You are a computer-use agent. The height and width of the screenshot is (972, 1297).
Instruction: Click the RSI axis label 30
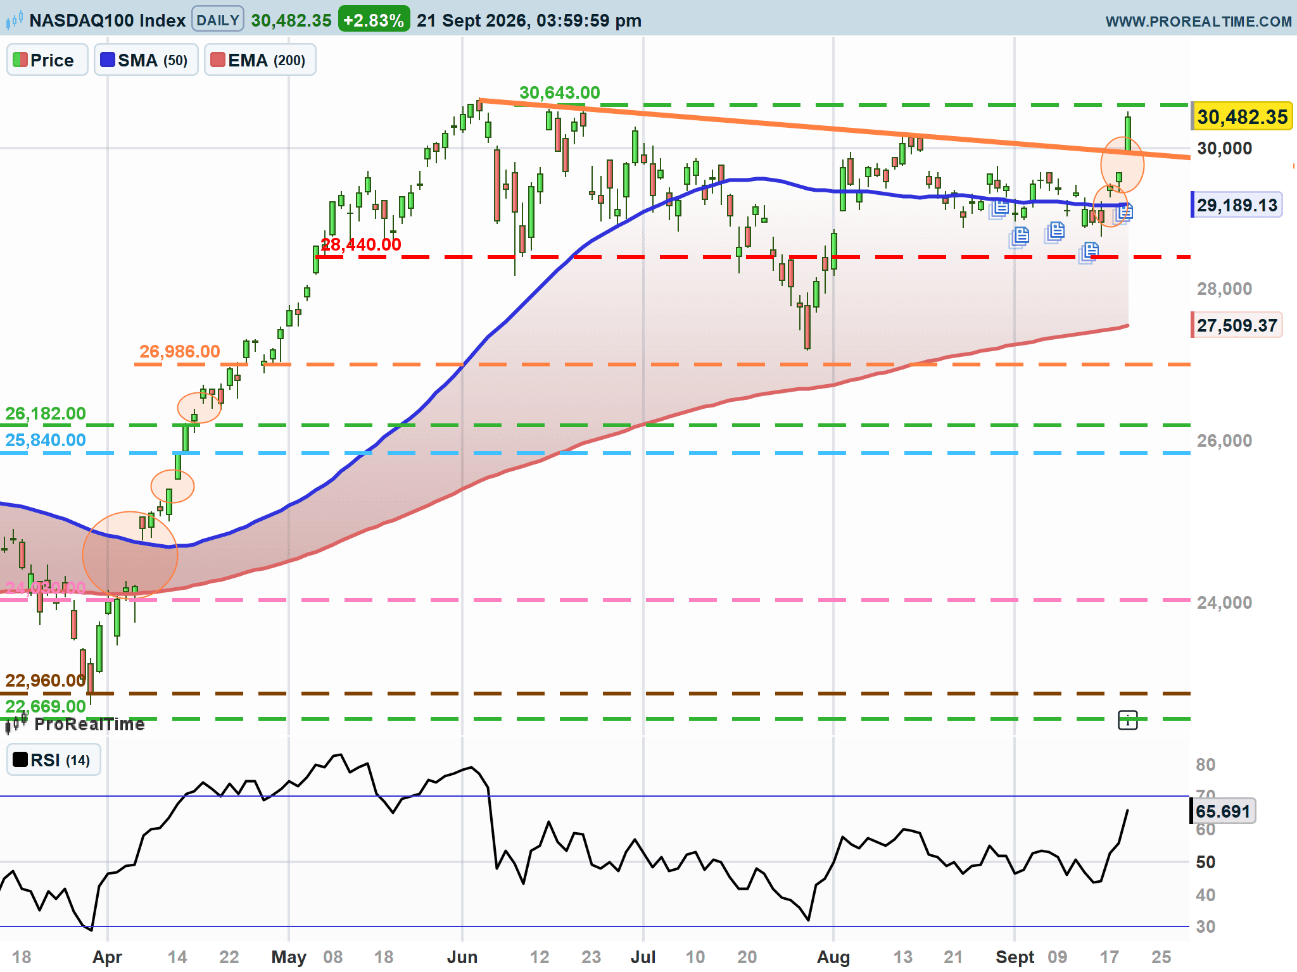(x=1205, y=927)
